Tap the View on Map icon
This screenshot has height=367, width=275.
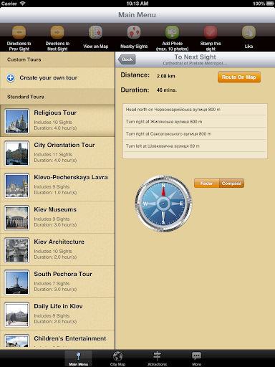(x=96, y=32)
